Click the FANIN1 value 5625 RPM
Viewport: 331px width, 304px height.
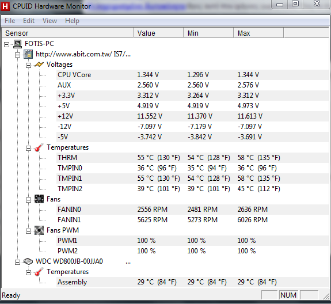coord(152,220)
